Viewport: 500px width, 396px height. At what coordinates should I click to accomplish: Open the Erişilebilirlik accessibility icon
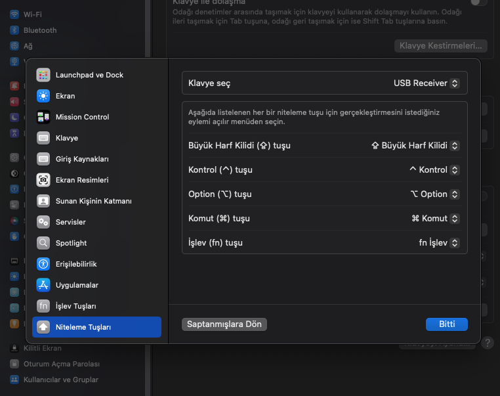point(43,264)
